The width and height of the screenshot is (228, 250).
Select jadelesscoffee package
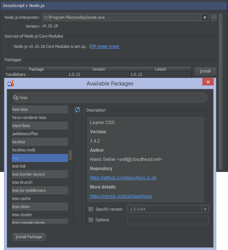coord(40,134)
